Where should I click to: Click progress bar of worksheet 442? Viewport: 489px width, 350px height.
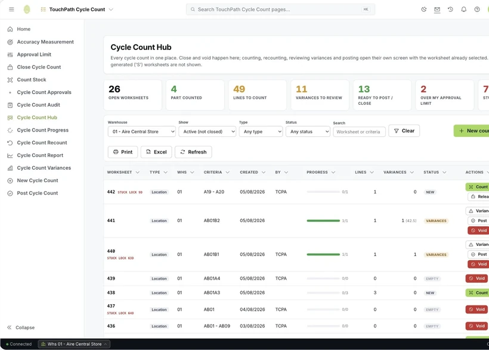click(x=323, y=192)
